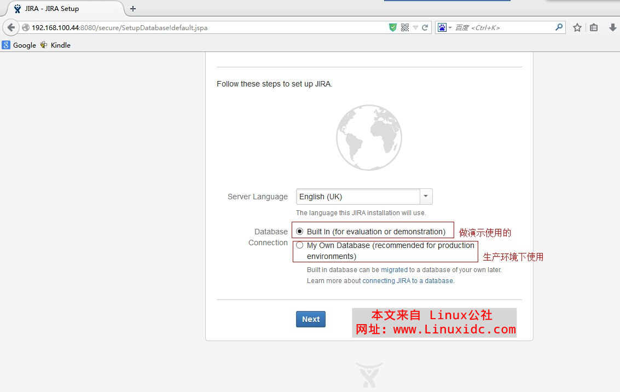Click the site identity globe icon
The width and height of the screenshot is (620, 392).
[x=25, y=26]
